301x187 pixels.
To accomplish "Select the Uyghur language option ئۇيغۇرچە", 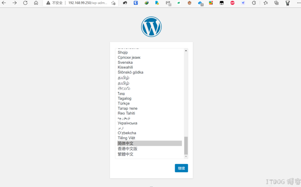I will coord(150,118).
